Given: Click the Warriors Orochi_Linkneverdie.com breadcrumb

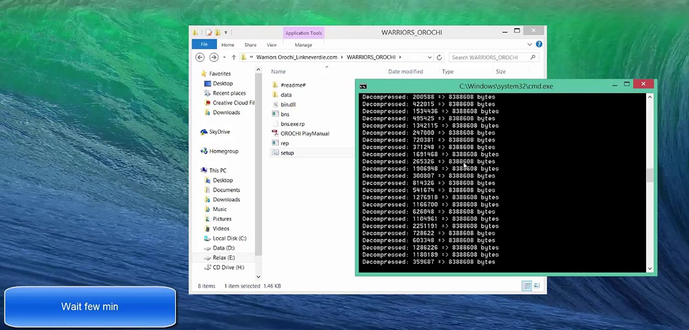Looking at the screenshot, I should (x=297, y=57).
